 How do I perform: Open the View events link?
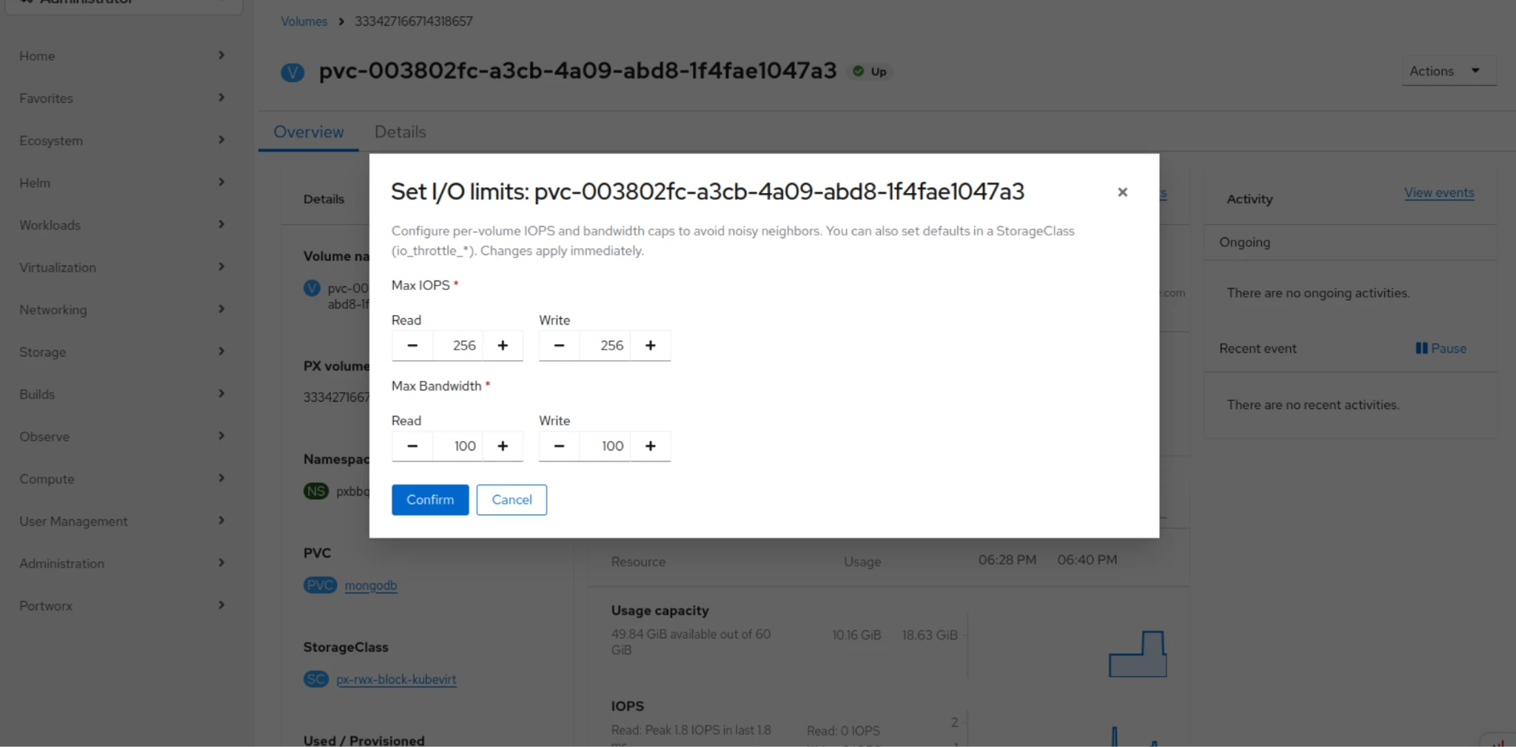[1439, 193]
